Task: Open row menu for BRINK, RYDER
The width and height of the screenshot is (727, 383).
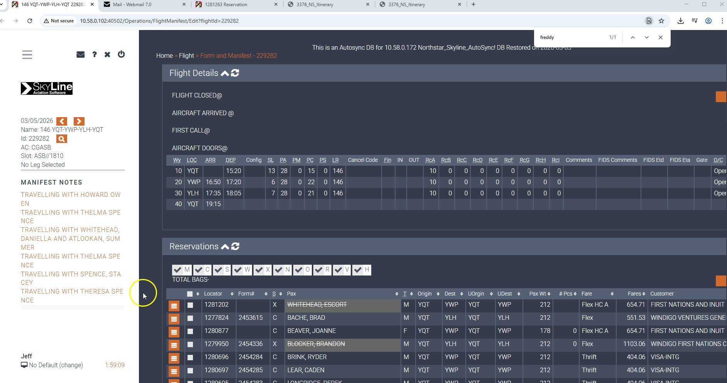Action: tap(174, 358)
